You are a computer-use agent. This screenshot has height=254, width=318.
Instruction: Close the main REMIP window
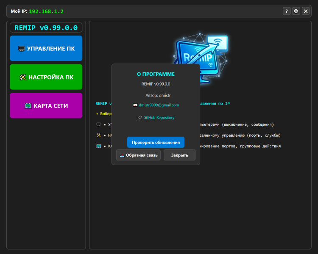306,11
